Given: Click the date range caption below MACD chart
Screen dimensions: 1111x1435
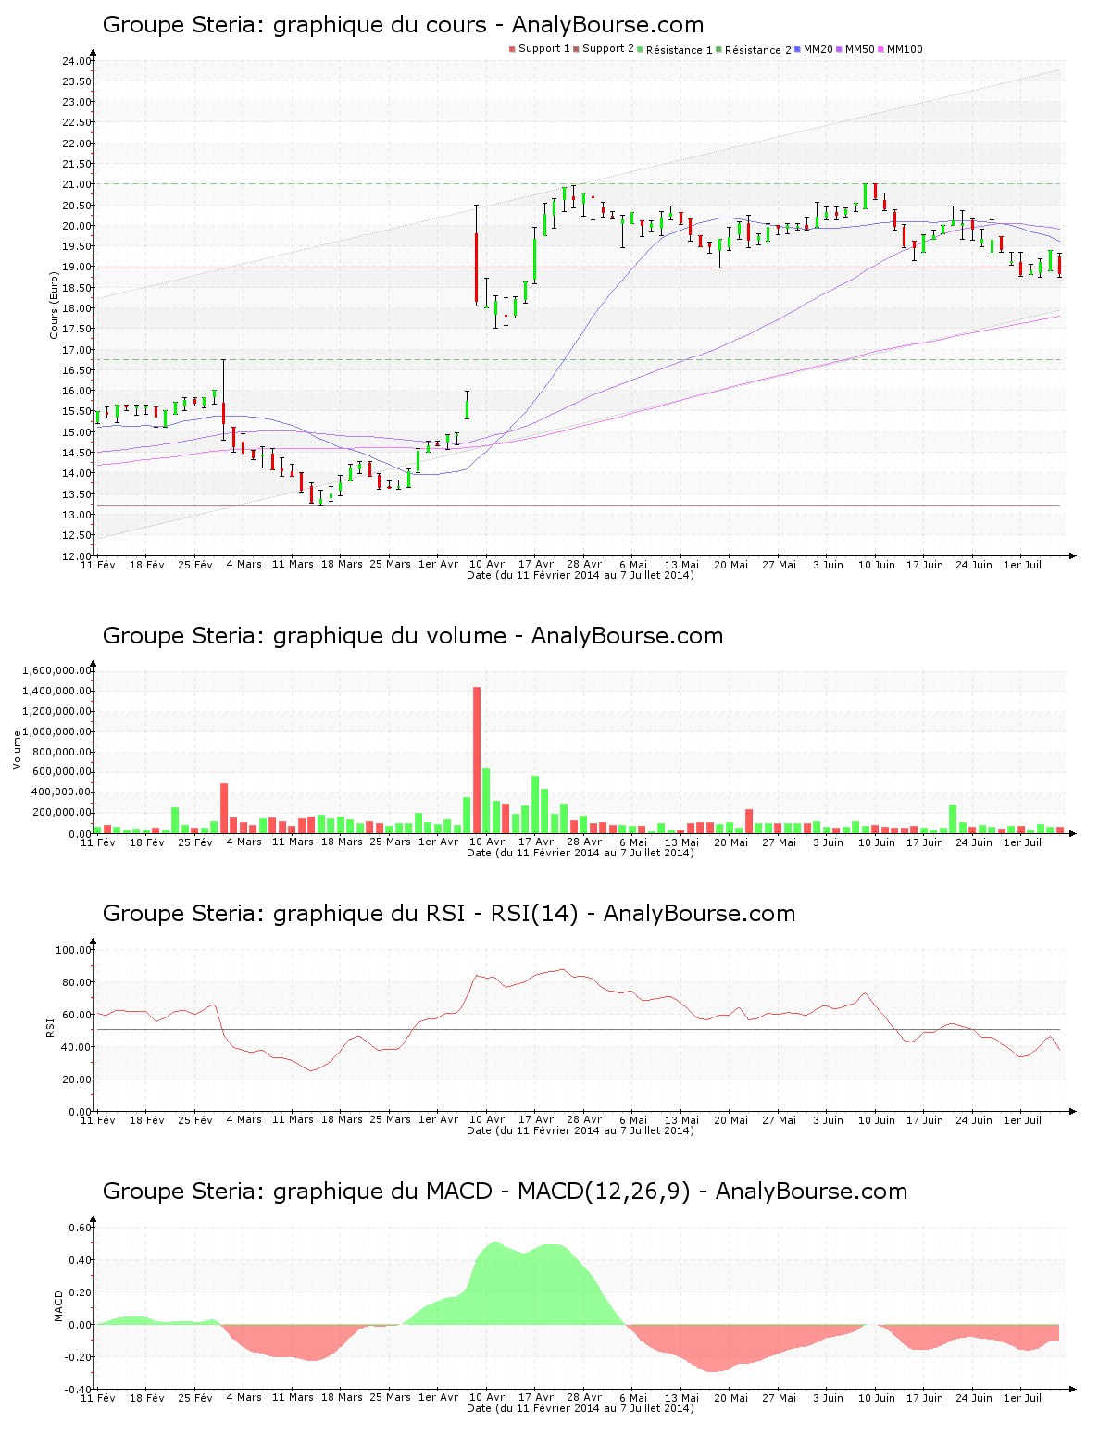Looking at the screenshot, I should [580, 1408].
